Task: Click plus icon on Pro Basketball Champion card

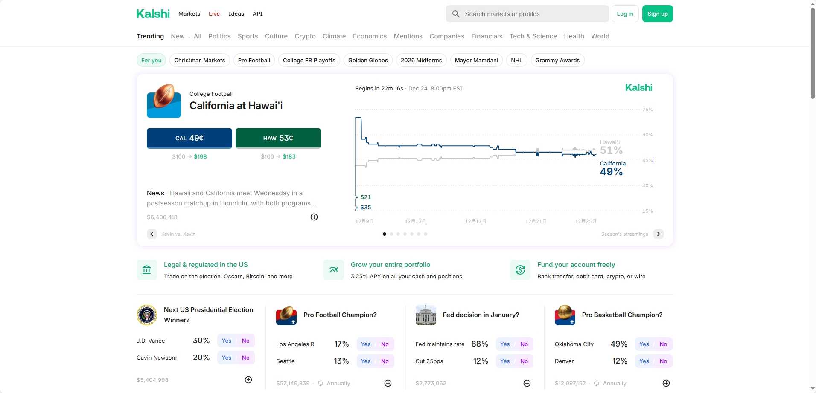Action: 666,383
